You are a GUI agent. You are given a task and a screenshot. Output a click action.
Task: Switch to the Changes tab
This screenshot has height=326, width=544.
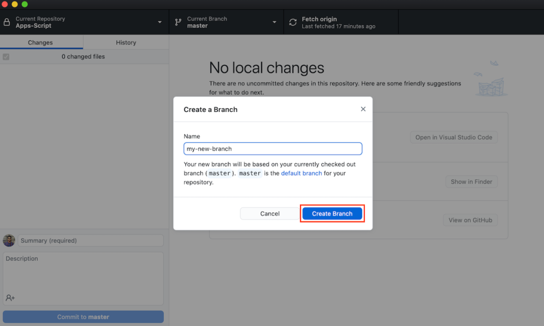point(40,42)
